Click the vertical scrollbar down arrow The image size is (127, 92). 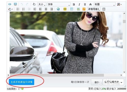(x=124, y=72)
